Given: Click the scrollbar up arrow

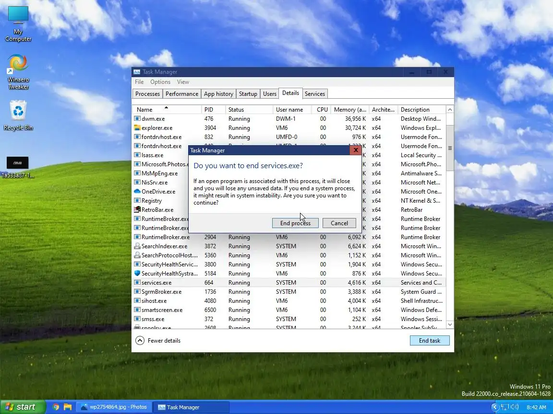Looking at the screenshot, I should pyautogui.click(x=450, y=109).
